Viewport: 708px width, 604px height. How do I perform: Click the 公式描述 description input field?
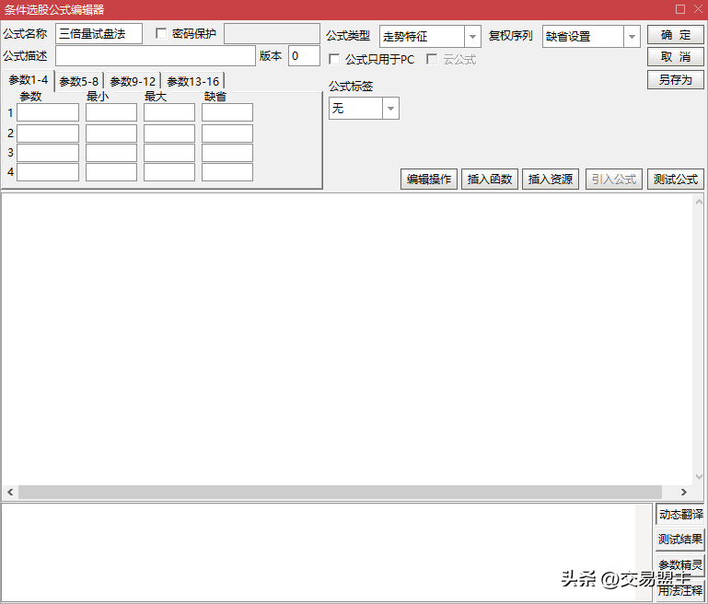point(156,56)
